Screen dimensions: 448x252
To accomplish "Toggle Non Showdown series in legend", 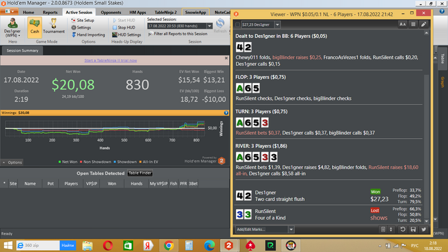I will [95, 162].
